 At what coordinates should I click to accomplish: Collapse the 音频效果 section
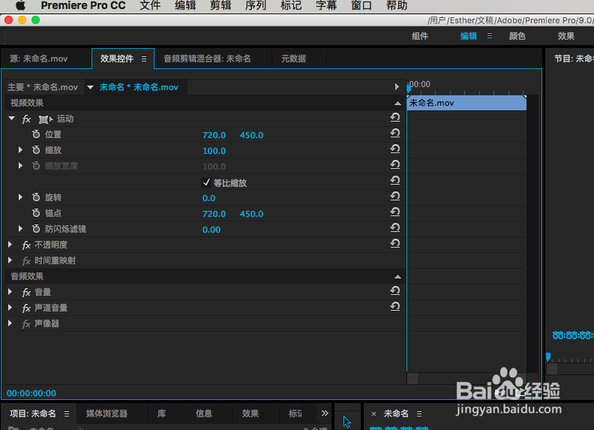(397, 276)
